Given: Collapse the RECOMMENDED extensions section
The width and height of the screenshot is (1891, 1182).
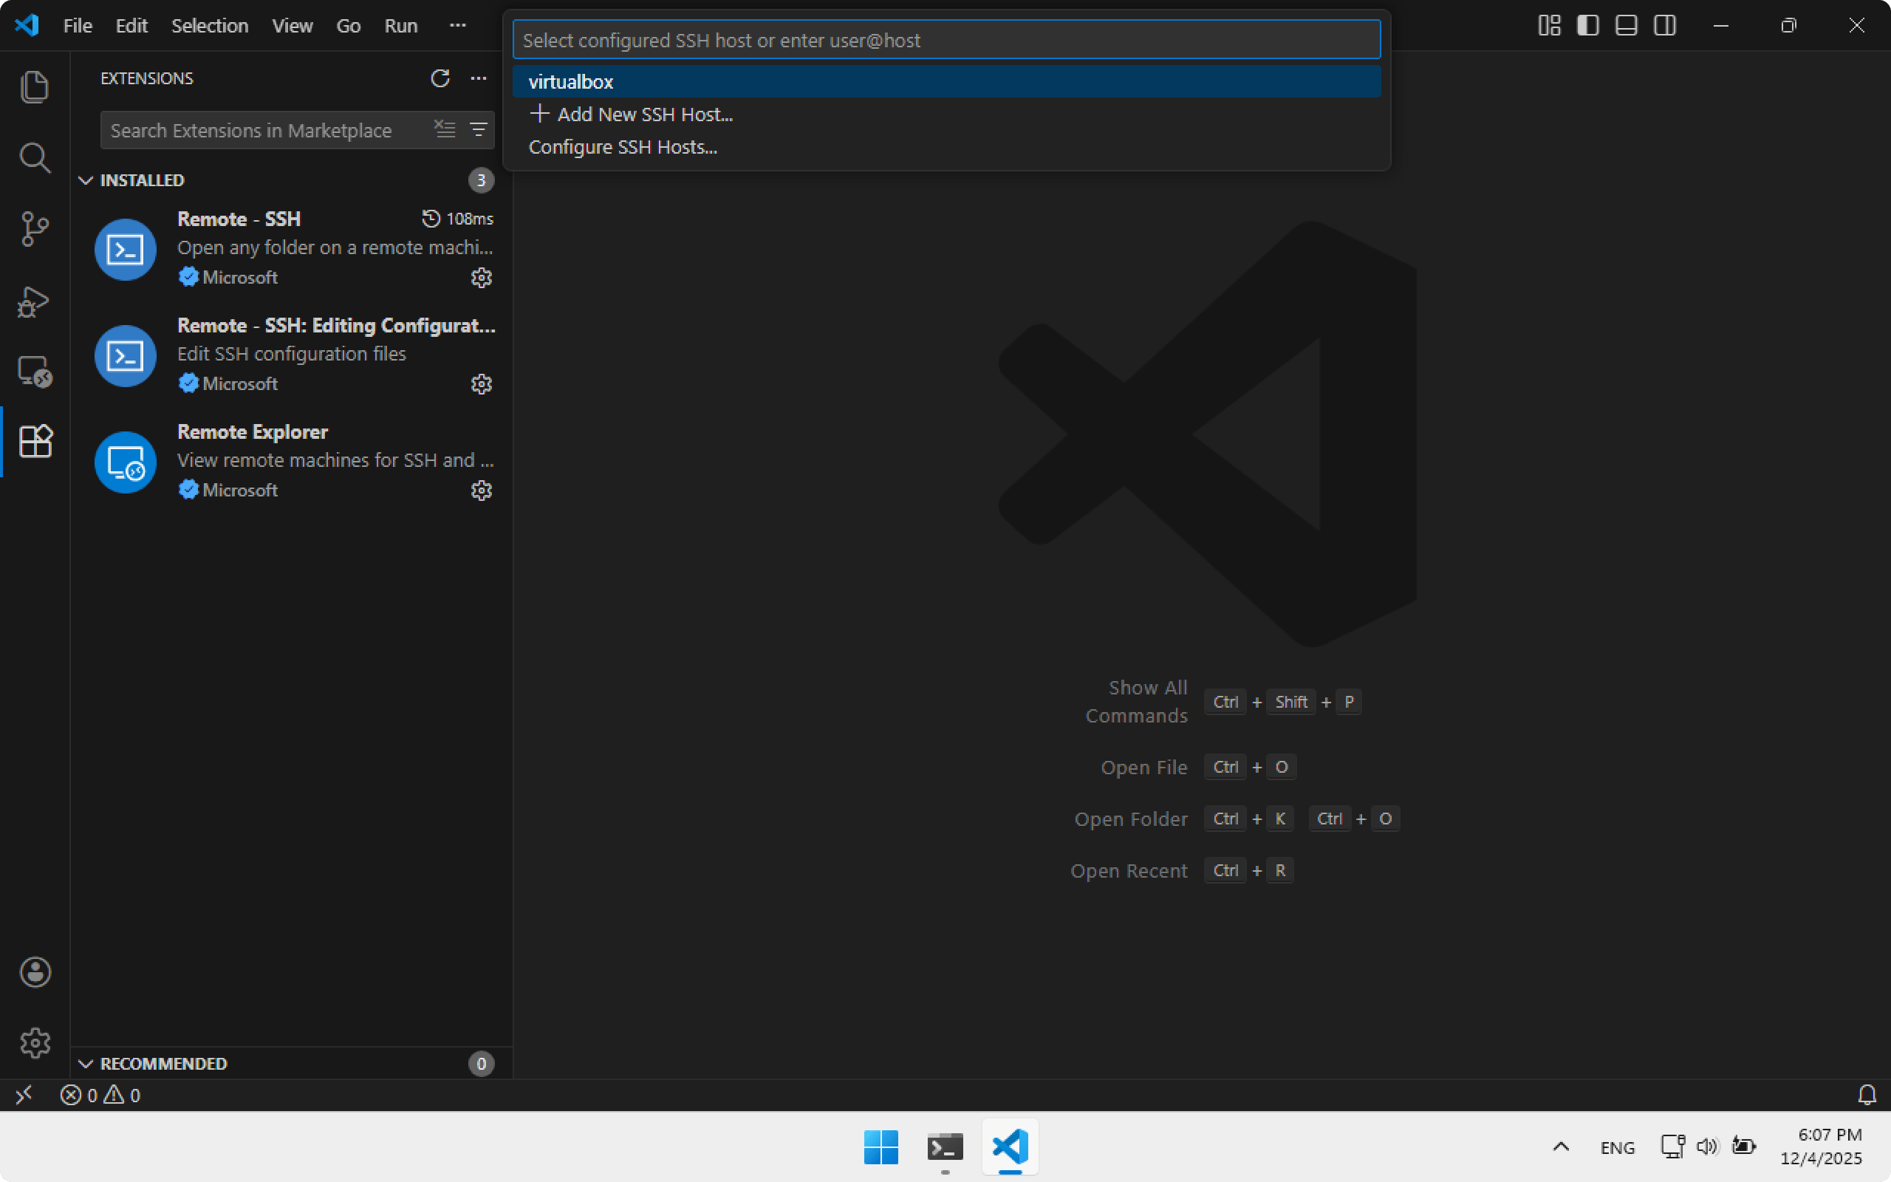Looking at the screenshot, I should tap(86, 1064).
